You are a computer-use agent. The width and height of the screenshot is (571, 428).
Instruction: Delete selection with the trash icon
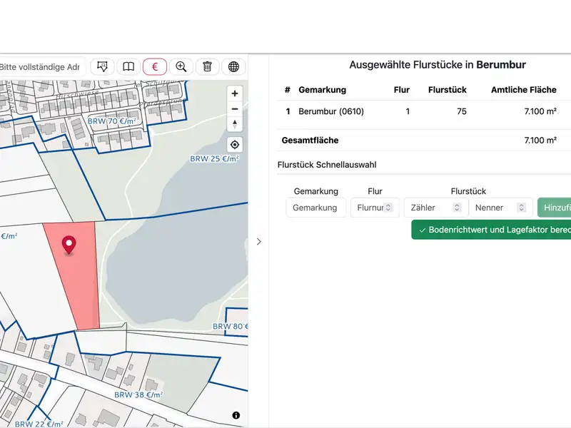(x=207, y=66)
